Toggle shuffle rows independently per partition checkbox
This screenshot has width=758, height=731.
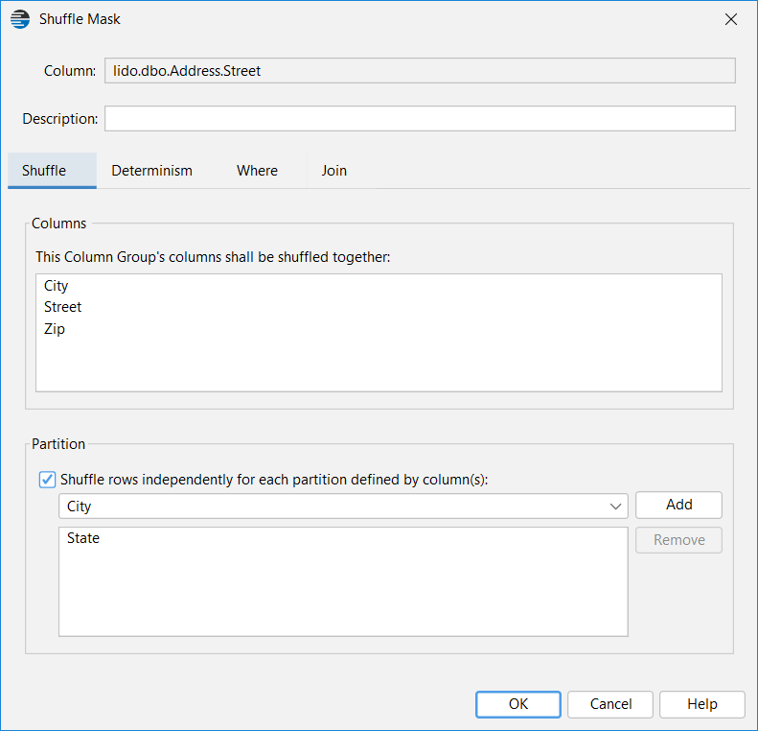(47, 480)
